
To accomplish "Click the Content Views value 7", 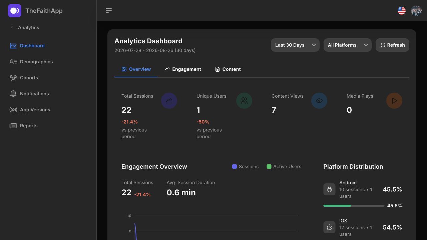I will click(274, 110).
